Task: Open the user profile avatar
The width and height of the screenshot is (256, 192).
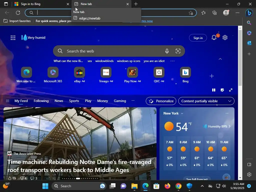Action: pyautogui.click(x=226, y=13)
